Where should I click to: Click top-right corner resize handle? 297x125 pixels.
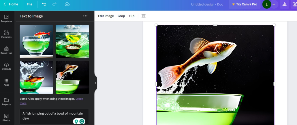[x=274, y=25]
